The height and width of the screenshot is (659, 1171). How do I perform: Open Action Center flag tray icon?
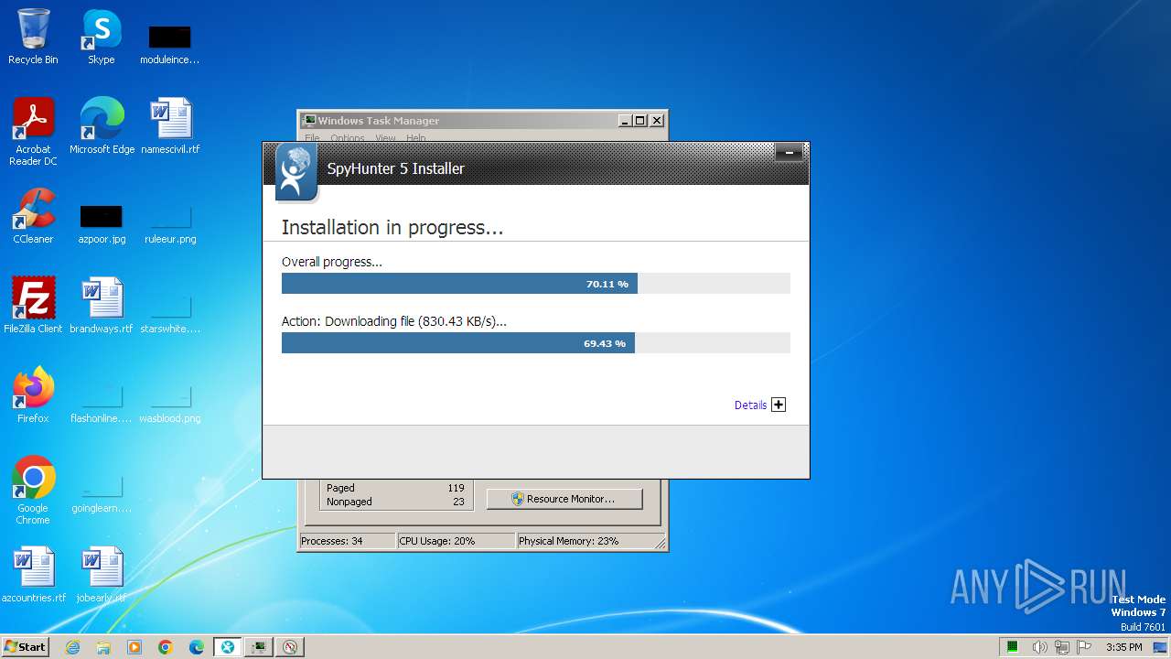pos(1084,647)
